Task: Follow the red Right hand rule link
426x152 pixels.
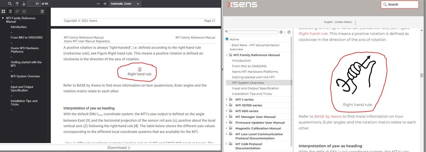Action: point(313,34)
